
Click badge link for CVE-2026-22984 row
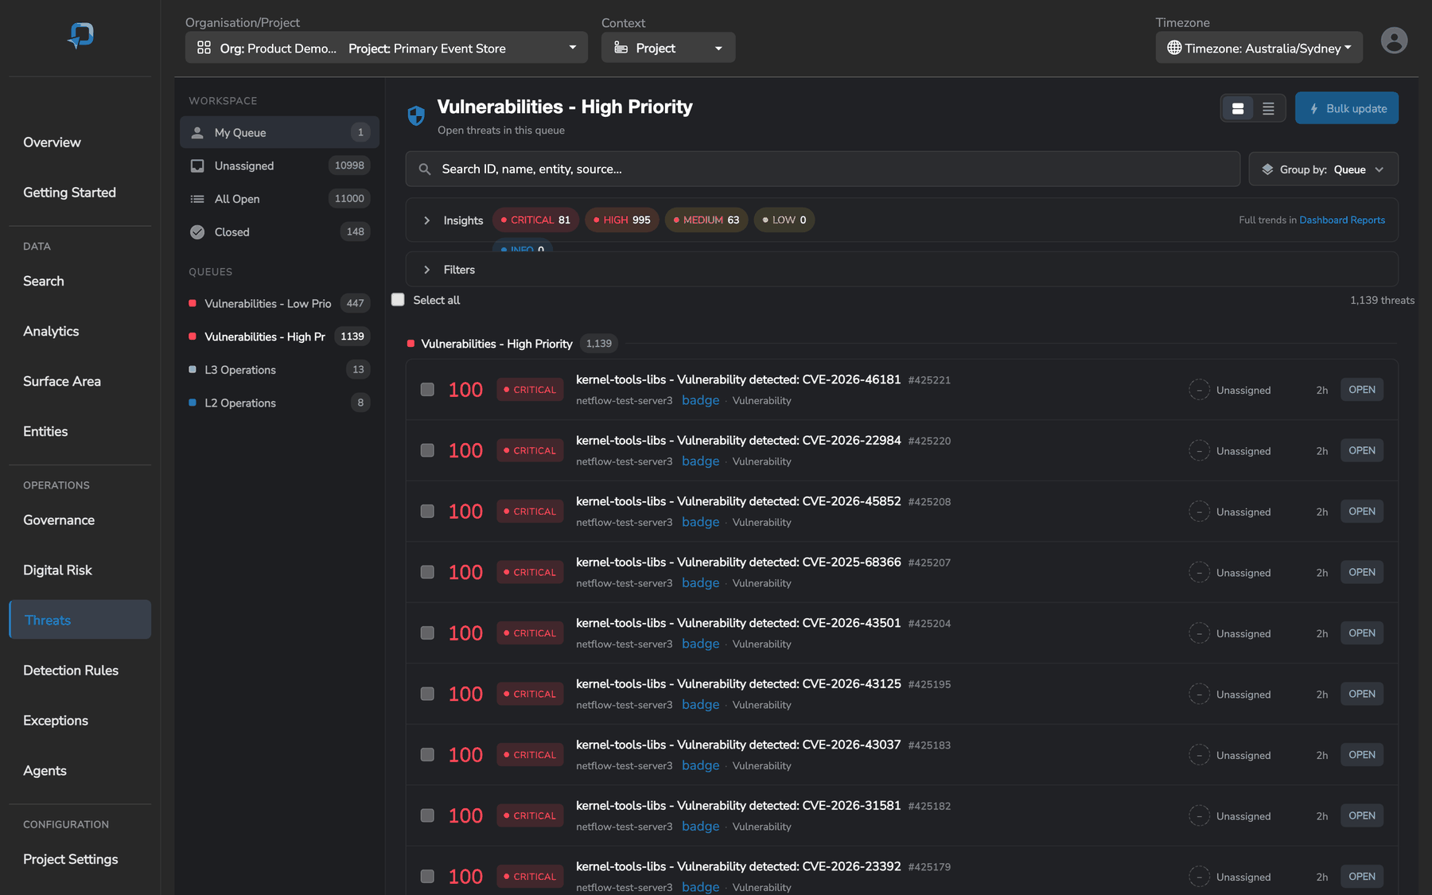[700, 461]
